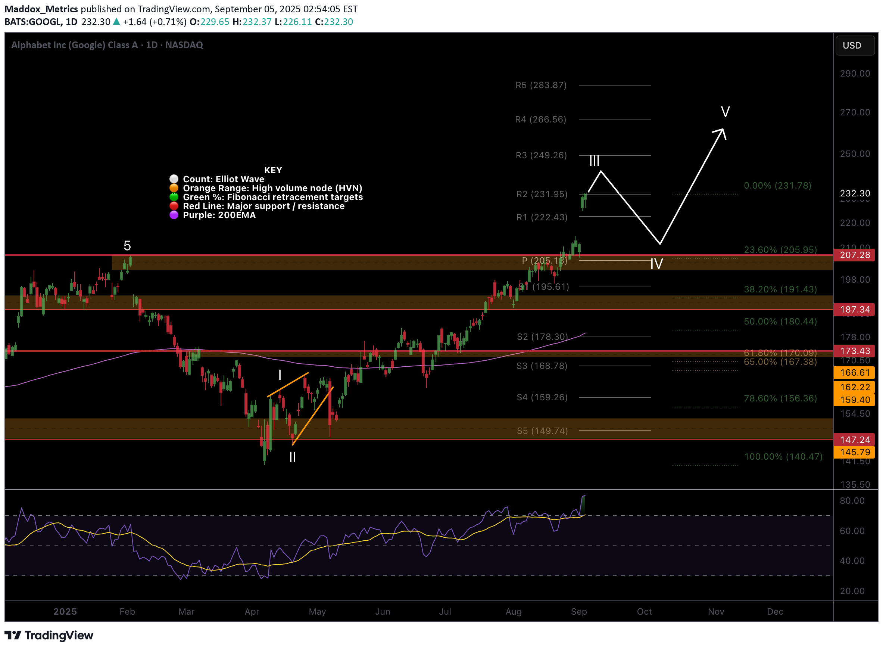This screenshot has width=883, height=649.
Task: Click the wave II label
Action: point(292,457)
